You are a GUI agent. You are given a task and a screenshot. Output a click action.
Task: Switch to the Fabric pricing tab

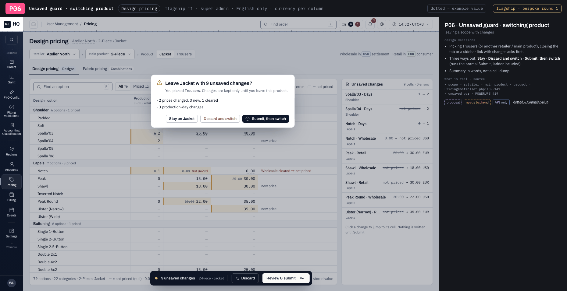click(107, 69)
